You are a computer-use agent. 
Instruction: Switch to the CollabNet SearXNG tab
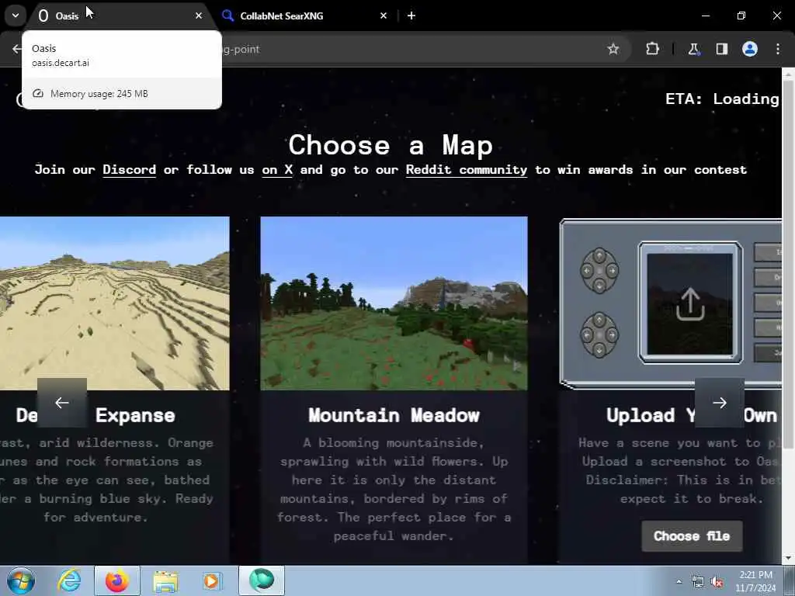click(x=304, y=16)
